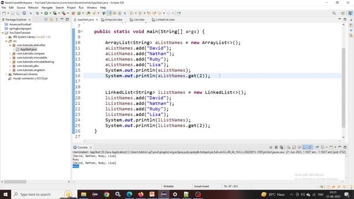354x199 pixels.
Task: Open the Project menu
Action: 71,7
